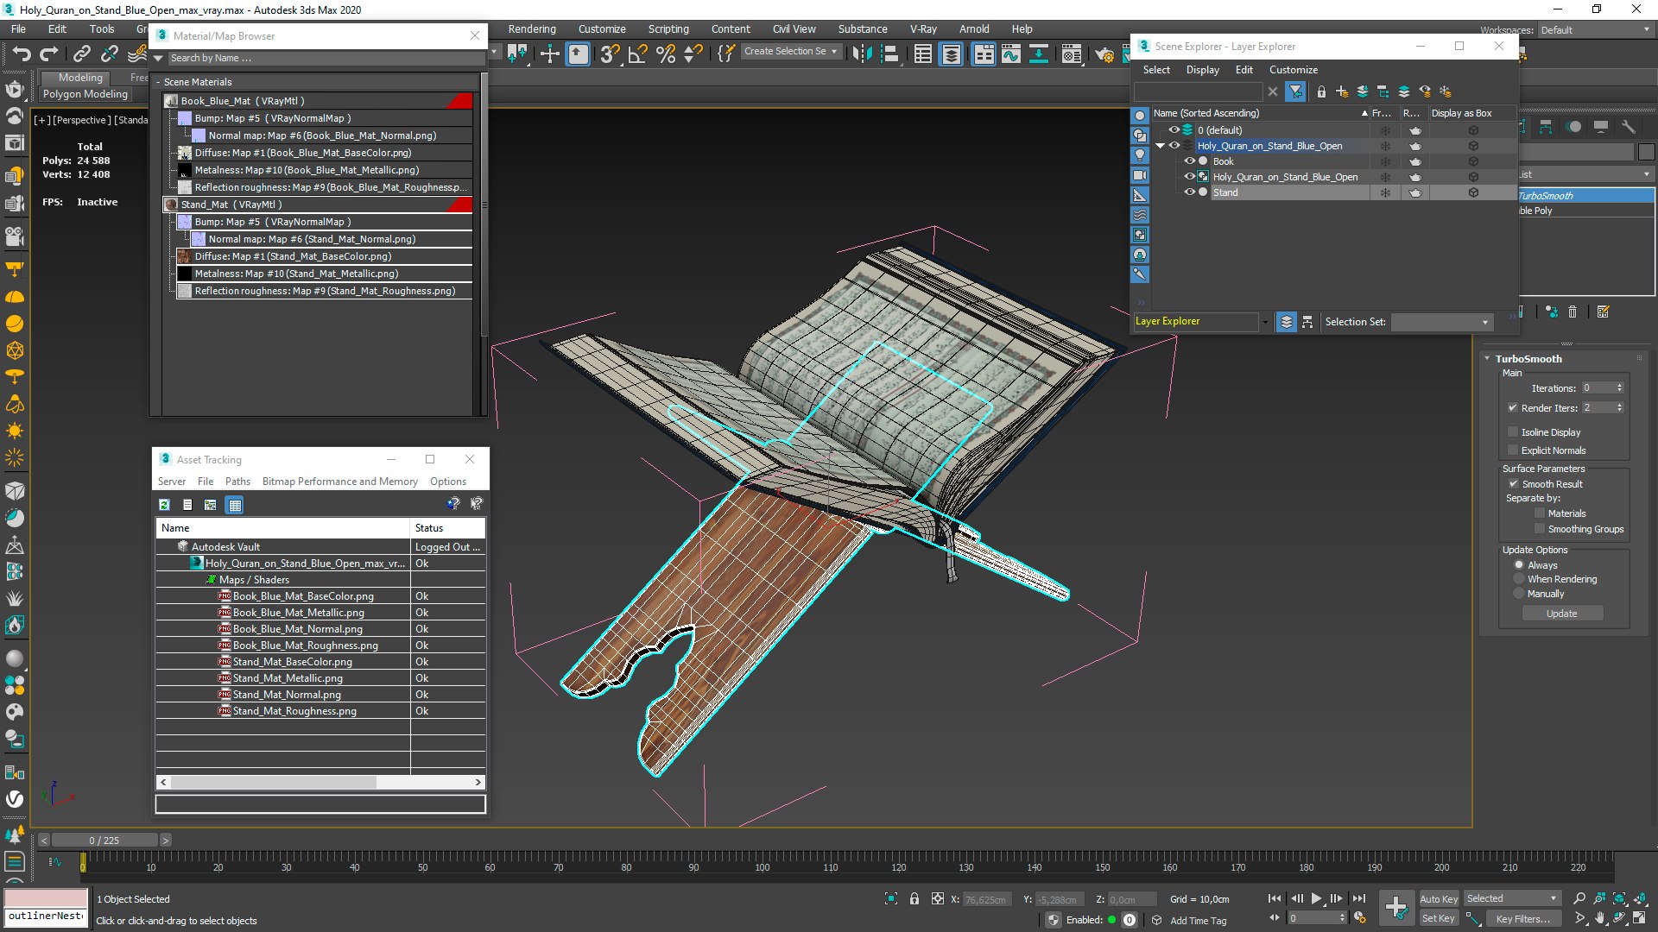Open the Paths menu in Asset Tracking
The height and width of the screenshot is (932, 1658).
click(237, 482)
